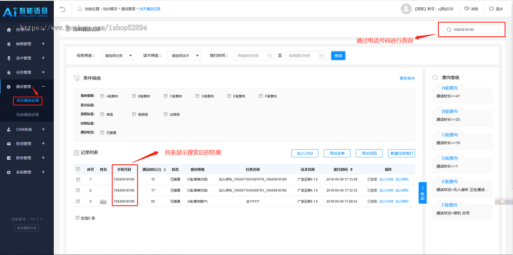Select the 财务管理 sidebar icon

click(x=9, y=158)
